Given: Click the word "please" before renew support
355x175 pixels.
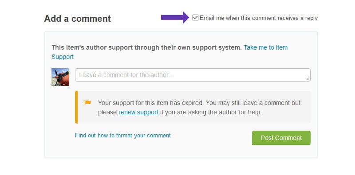Looking at the screenshot, I should tap(107, 113).
